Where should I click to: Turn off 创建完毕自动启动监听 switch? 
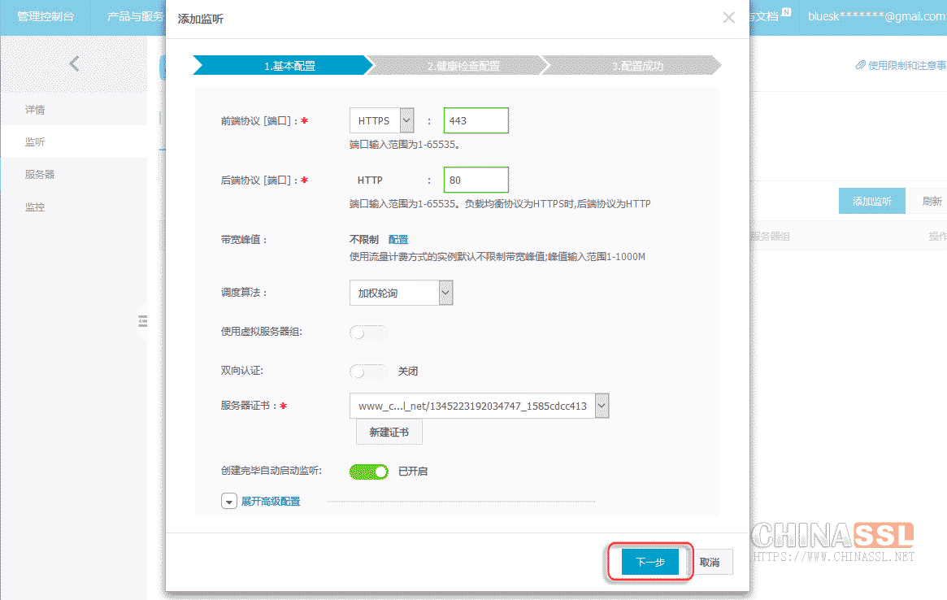[369, 472]
